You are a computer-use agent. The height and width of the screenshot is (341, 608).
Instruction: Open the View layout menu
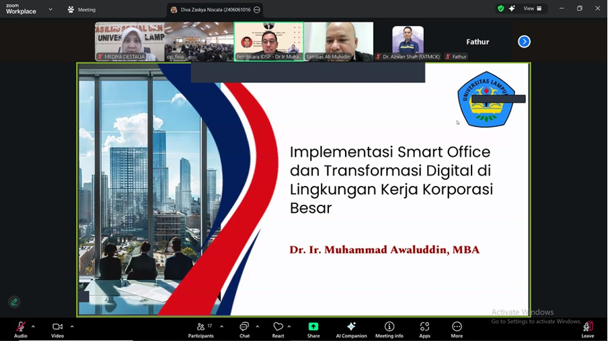coord(533,9)
